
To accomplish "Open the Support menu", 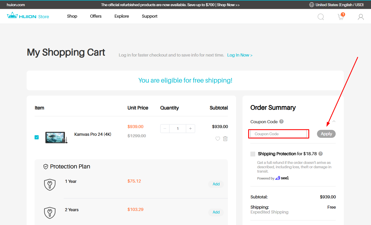I will pos(150,16).
